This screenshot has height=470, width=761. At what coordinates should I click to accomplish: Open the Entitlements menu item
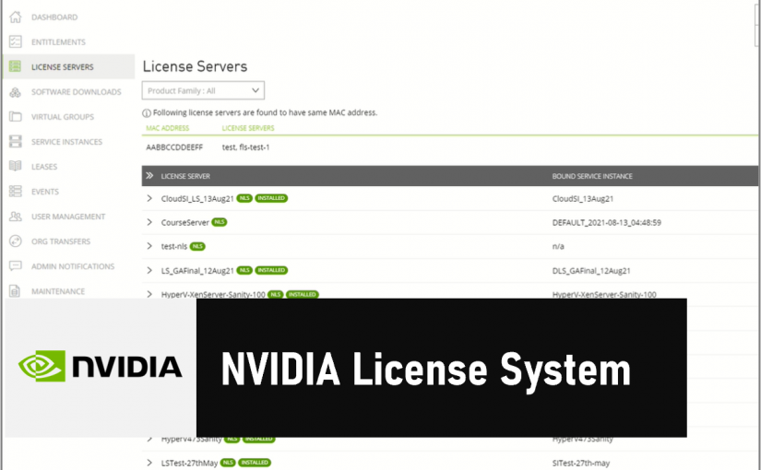click(58, 41)
